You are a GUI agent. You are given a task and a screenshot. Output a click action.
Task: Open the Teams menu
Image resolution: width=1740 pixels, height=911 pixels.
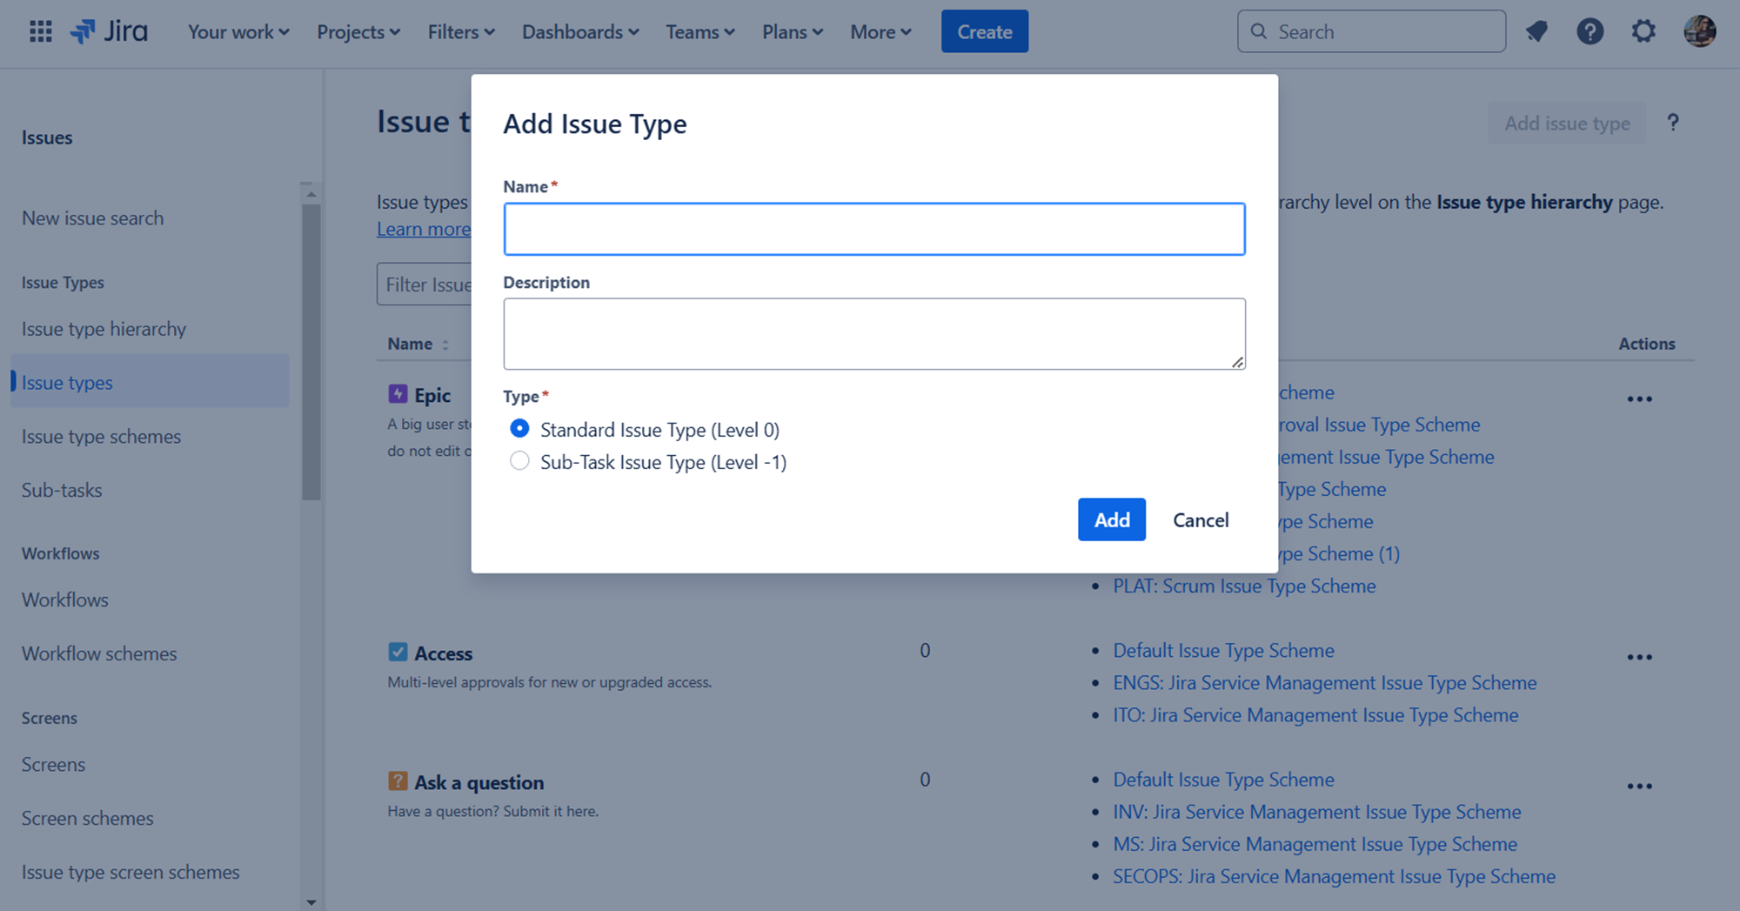coord(699,31)
